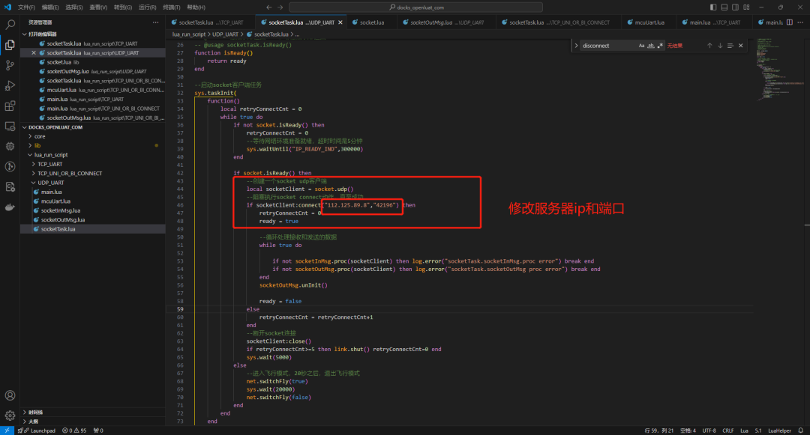Screen dimensions: 810x435
Task: Open the customize layout icon
Action: [x=746, y=7]
